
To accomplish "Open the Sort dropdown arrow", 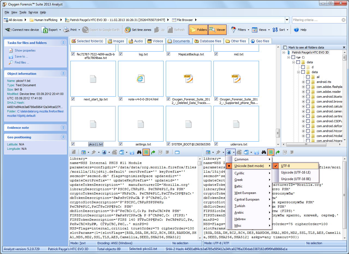I will pos(287,30).
